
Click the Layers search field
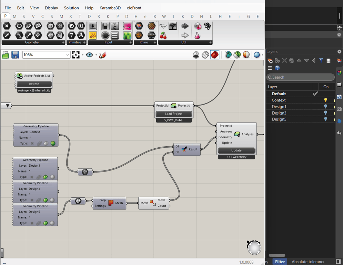pos(301,77)
